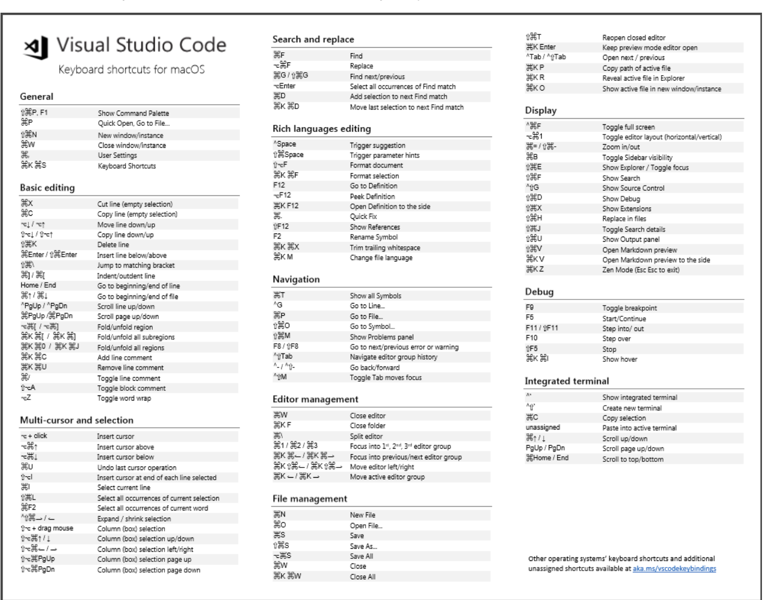Click 'Reveal active file in Explorer'
Image resolution: width=765 pixels, height=600 pixels.
(x=643, y=78)
